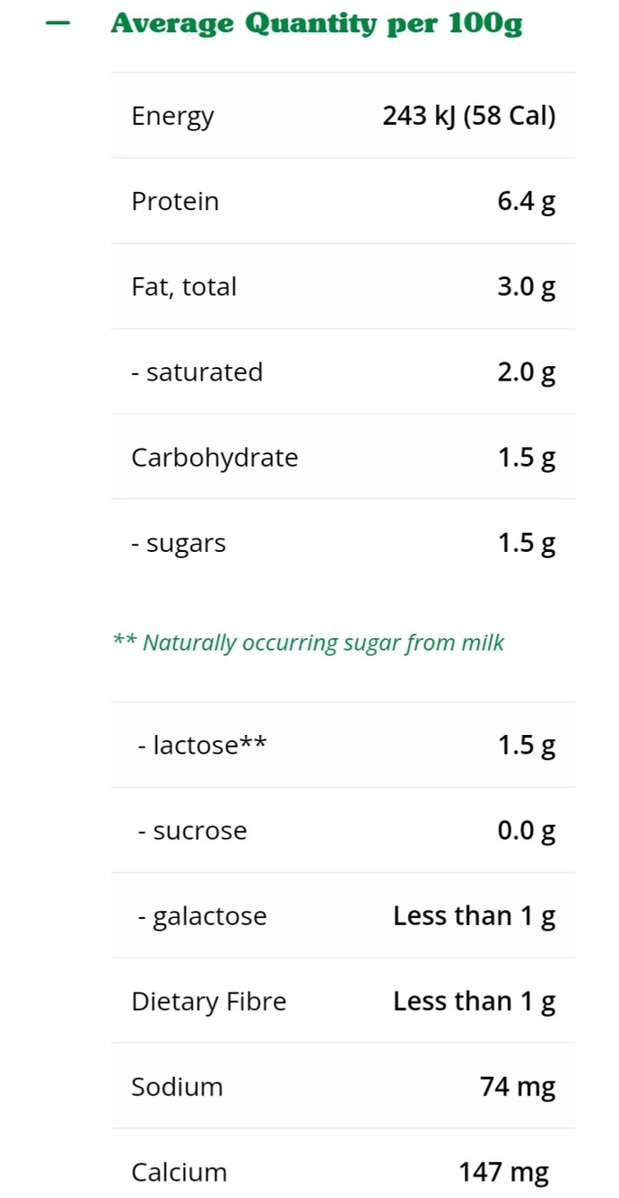Image resolution: width=619 pixels, height=1198 pixels.
Task: Click the 6.4 g protein value
Action: point(527,201)
